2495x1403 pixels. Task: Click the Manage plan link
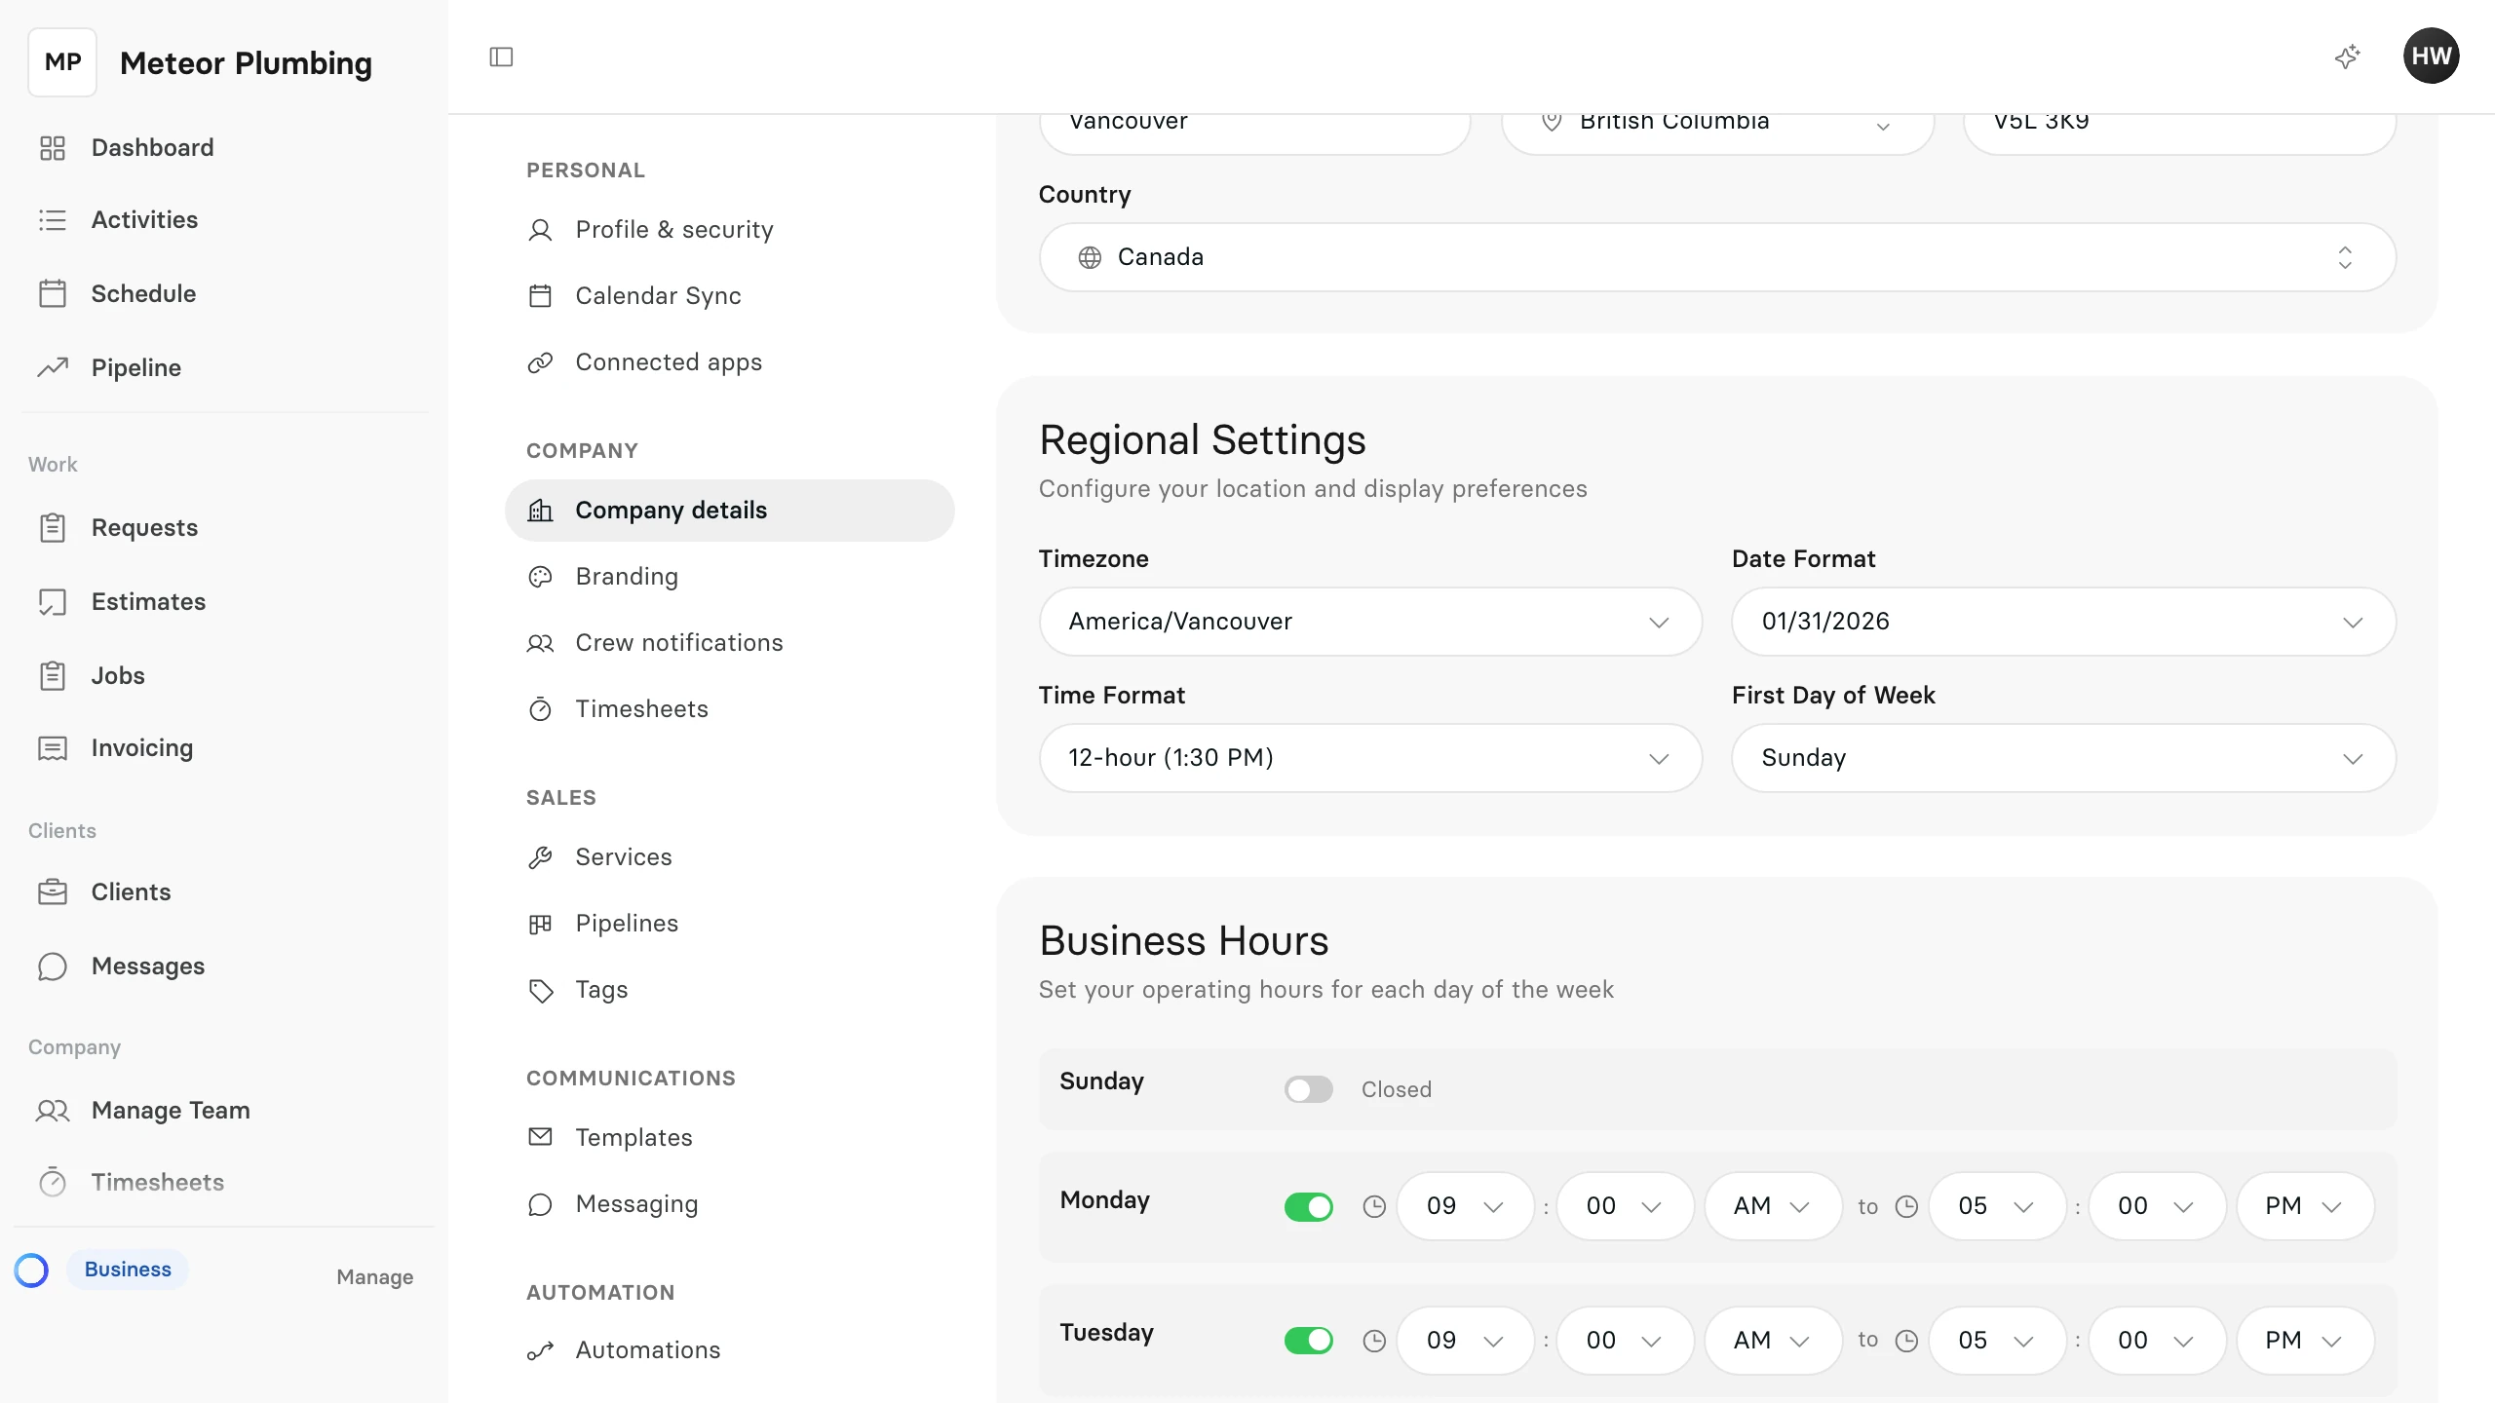pos(374,1276)
